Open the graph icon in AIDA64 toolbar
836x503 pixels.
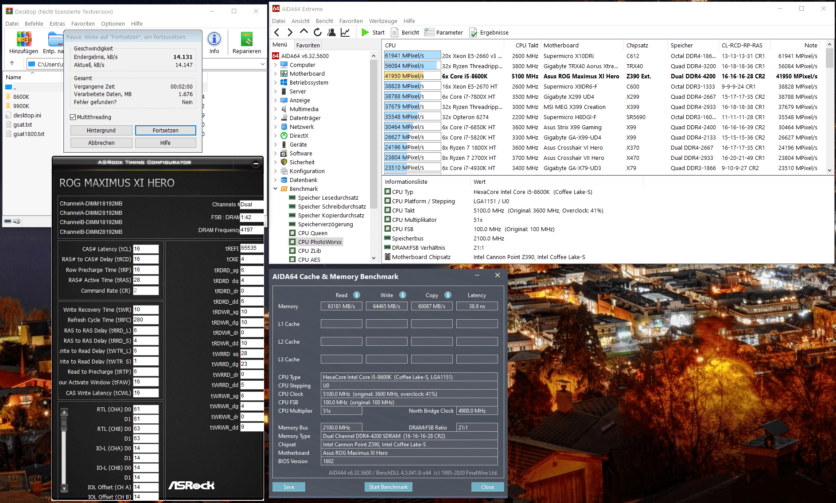(x=345, y=32)
